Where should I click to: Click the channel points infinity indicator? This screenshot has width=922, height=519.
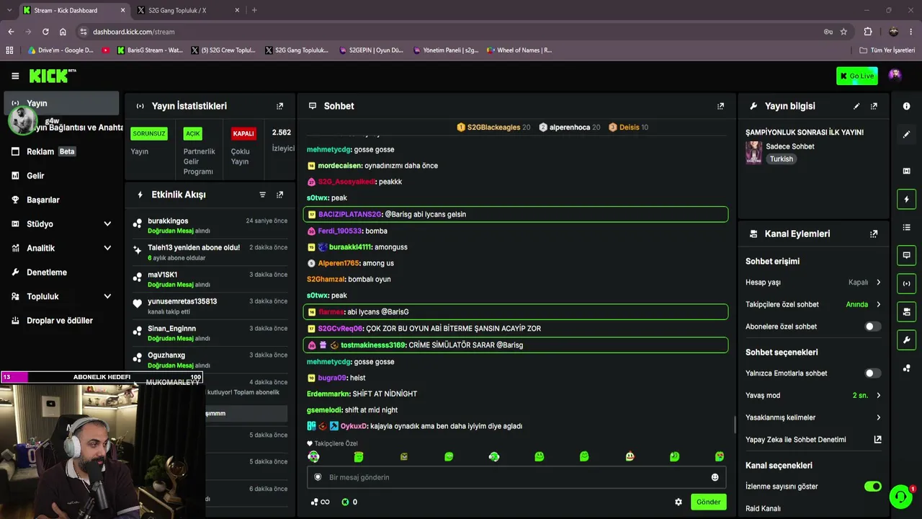tap(320, 502)
